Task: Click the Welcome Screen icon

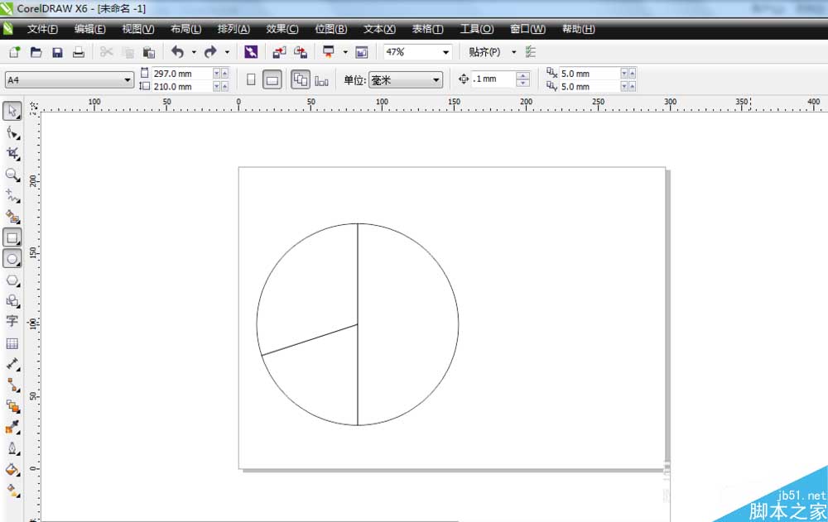Action: click(x=362, y=52)
